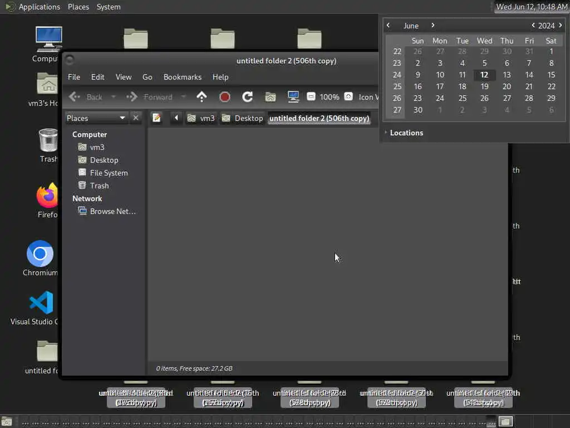Open the Help menu
Image resolution: width=570 pixels, height=428 pixels.
coord(220,77)
